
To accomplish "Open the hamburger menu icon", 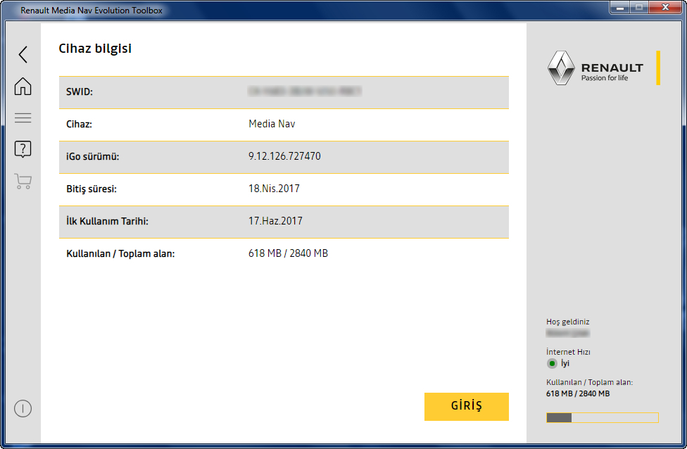I will pos(23,118).
